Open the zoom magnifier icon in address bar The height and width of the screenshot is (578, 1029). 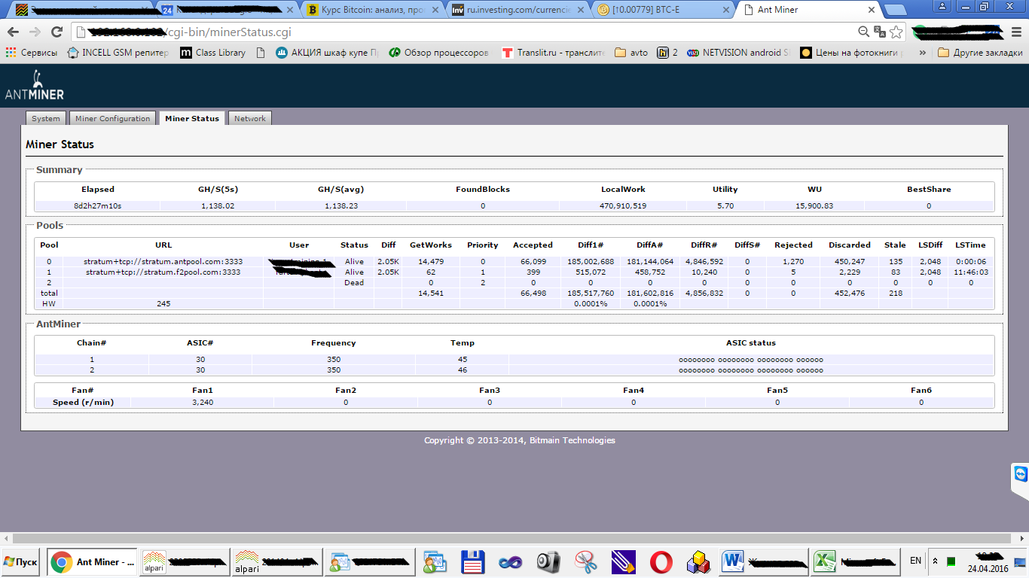(864, 32)
